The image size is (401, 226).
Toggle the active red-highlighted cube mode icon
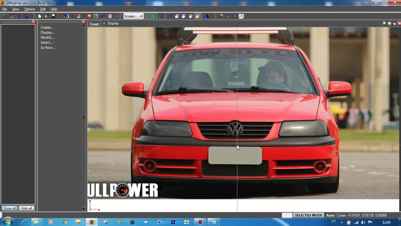(197, 16)
